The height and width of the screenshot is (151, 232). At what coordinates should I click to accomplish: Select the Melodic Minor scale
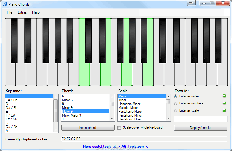click(142, 108)
